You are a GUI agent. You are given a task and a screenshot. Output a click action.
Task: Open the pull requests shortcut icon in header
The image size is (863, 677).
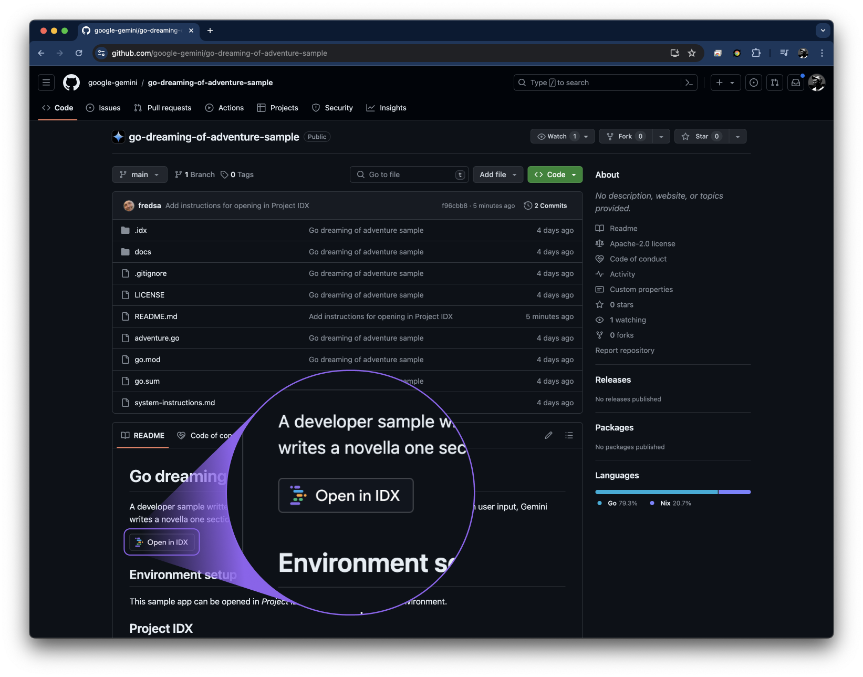click(775, 83)
